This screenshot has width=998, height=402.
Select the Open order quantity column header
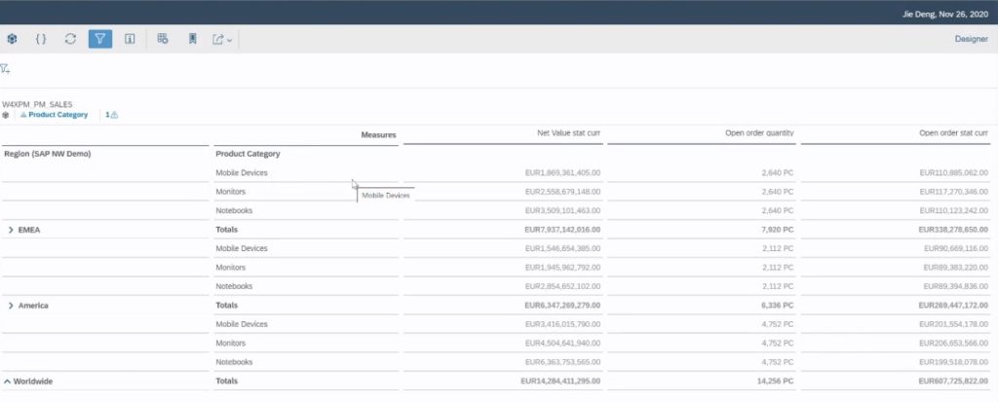click(x=754, y=133)
